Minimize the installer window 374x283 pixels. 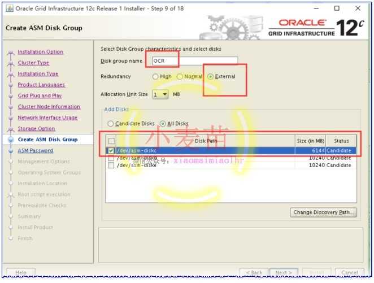click(316, 8)
